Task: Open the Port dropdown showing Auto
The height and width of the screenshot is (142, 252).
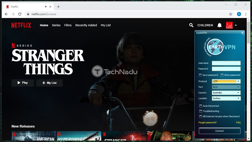Action: 226,87
